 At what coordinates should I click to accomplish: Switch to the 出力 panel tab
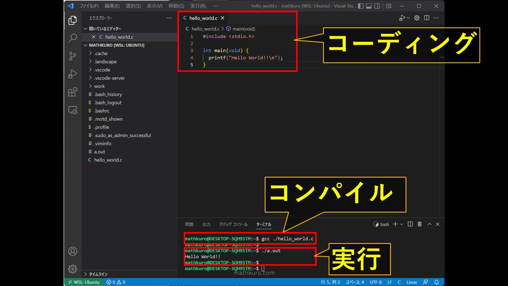[x=206, y=224]
